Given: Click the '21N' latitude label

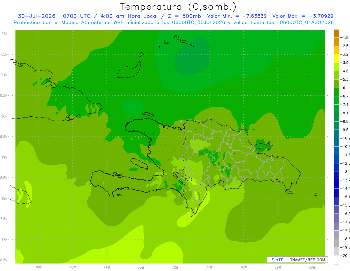Looking at the screenshot, I should point(4,75).
